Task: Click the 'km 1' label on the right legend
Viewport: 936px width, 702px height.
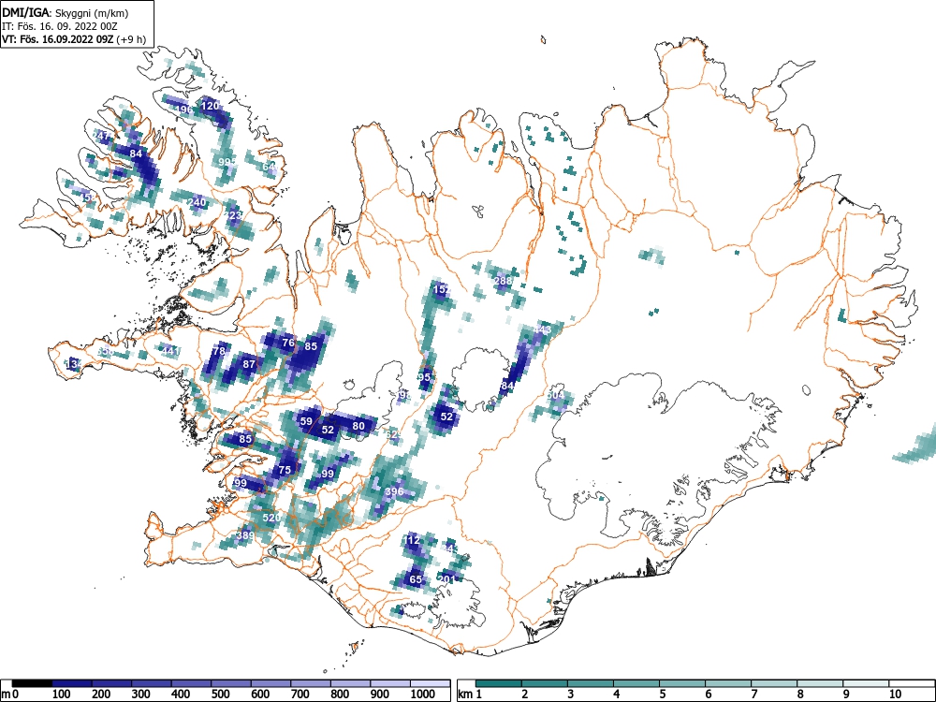Action: [470, 695]
